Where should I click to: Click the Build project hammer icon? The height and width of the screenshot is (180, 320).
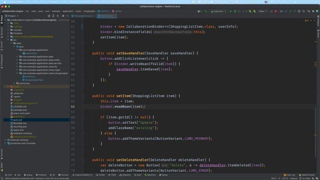[x=206, y=11]
